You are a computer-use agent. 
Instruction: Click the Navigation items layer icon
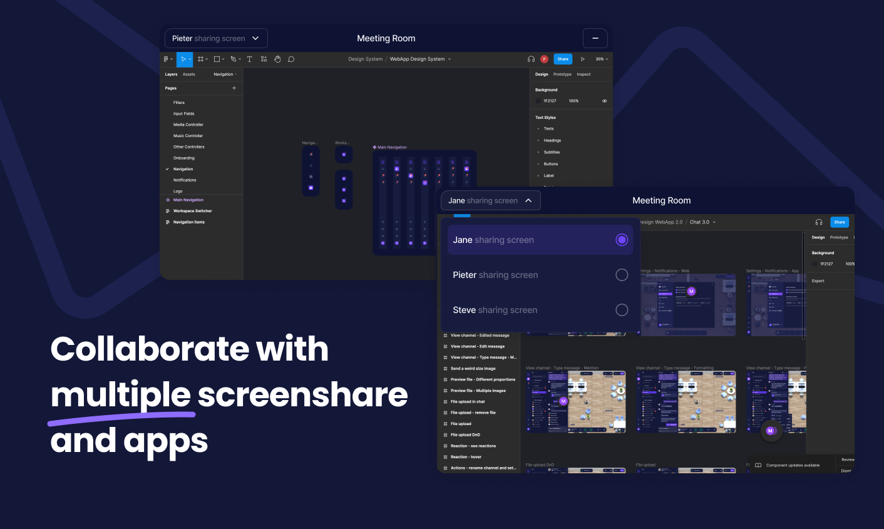coord(168,222)
